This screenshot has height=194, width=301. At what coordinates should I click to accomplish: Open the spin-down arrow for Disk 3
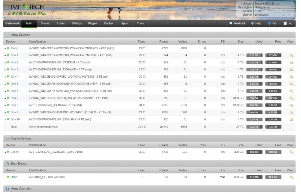tap(5, 70)
